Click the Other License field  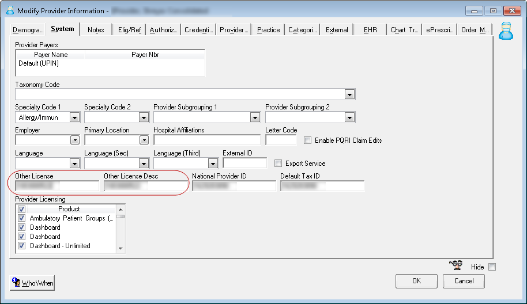[x=57, y=185]
